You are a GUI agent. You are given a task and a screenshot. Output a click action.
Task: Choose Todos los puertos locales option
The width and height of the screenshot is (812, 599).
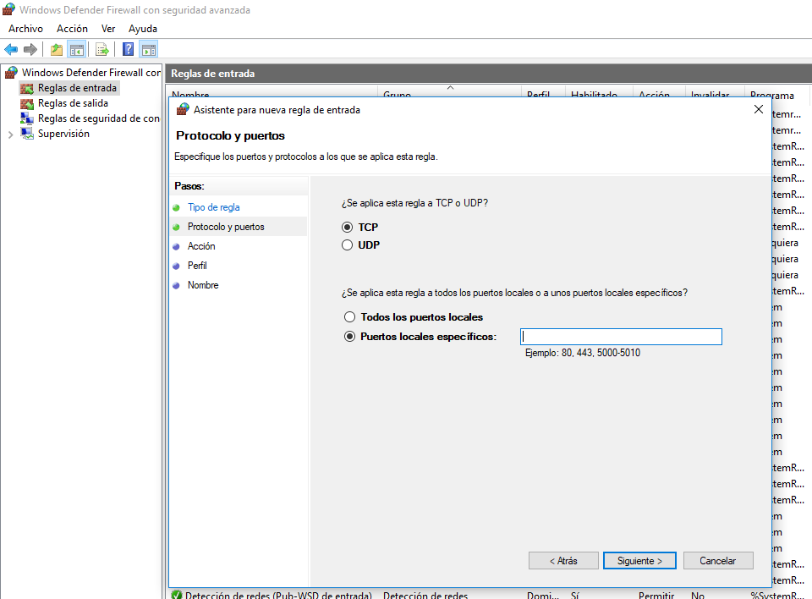coord(349,316)
